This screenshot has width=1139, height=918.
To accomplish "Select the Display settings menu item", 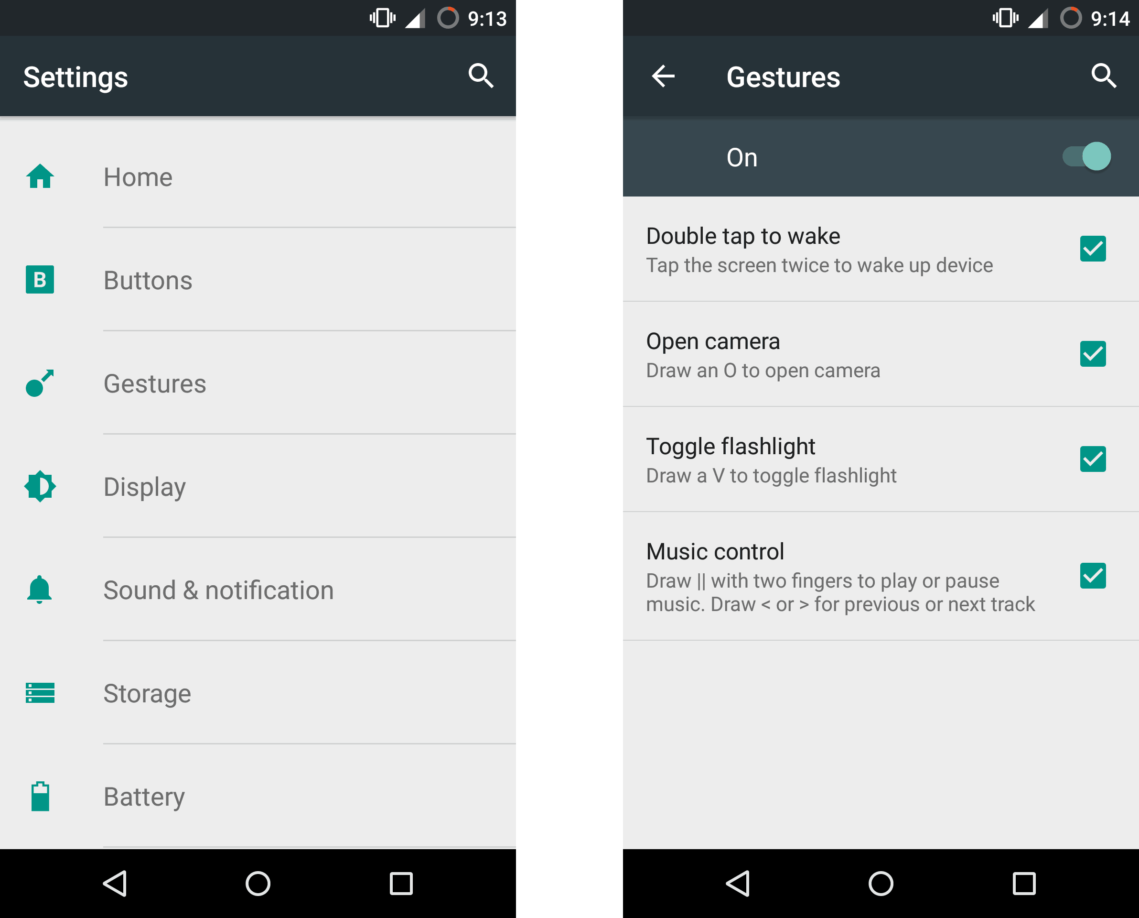I will (x=258, y=485).
